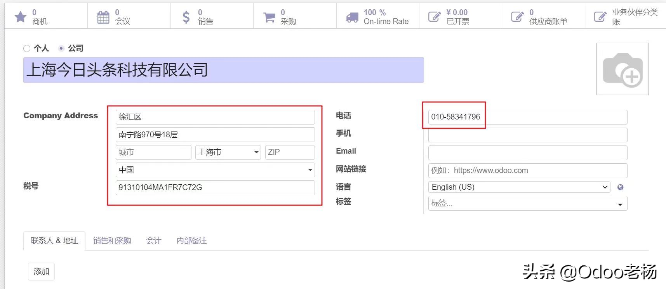Screen dimensions: 666x289
Task: Click the edit icon for 已开票
Action: pyautogui.click(x=435, y=17)
